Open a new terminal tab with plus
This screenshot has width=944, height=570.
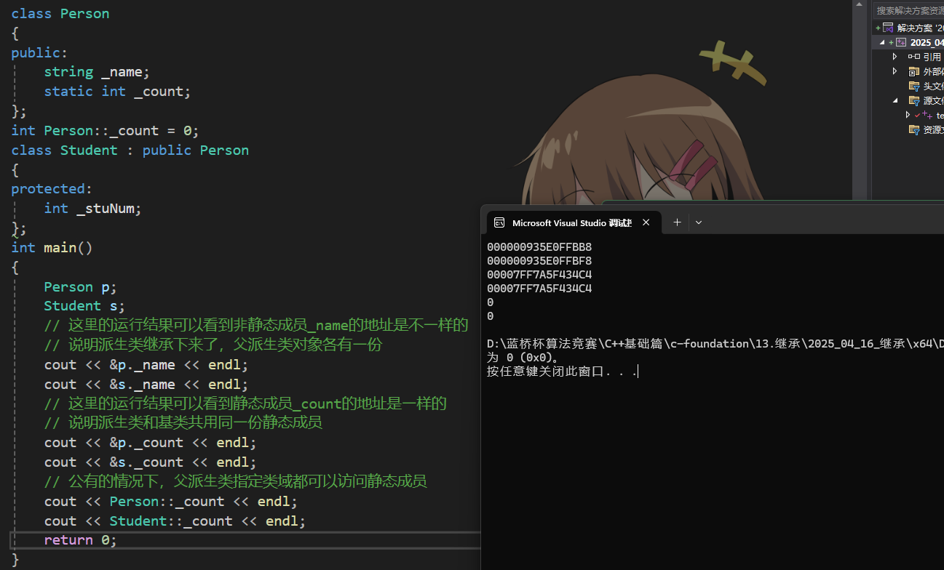(x=677, y=222)
